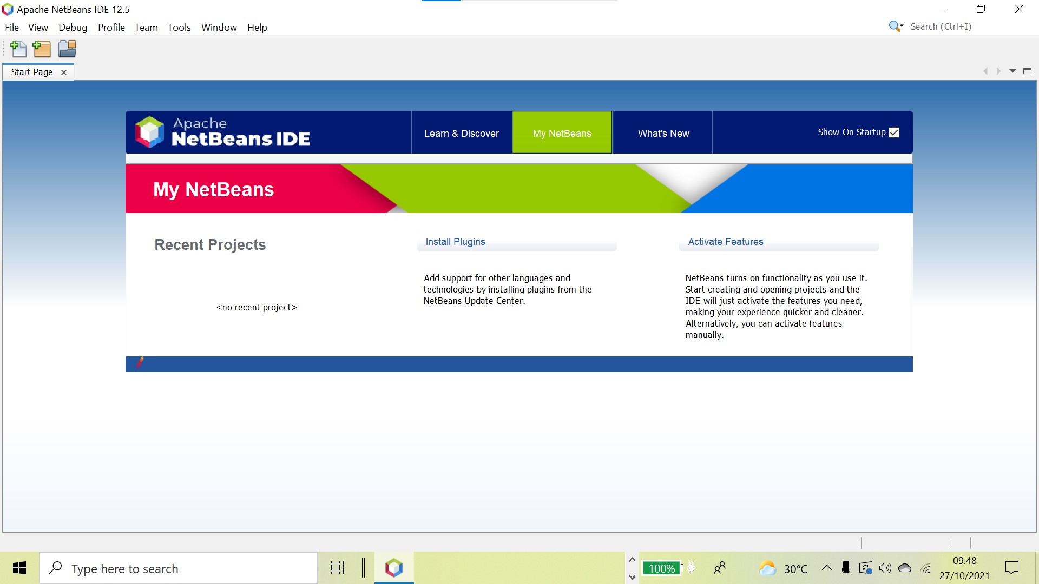Click the New Project toolbar icon
The width and height of the screenshot is (1039, 584).
[x=42, y=49]
